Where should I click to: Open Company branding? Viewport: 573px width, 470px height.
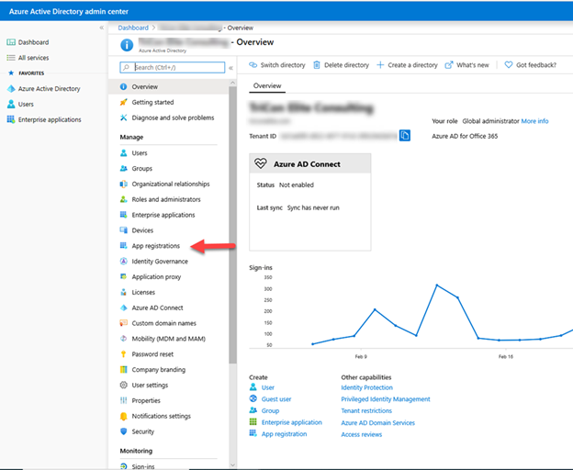tap(158, 370)
